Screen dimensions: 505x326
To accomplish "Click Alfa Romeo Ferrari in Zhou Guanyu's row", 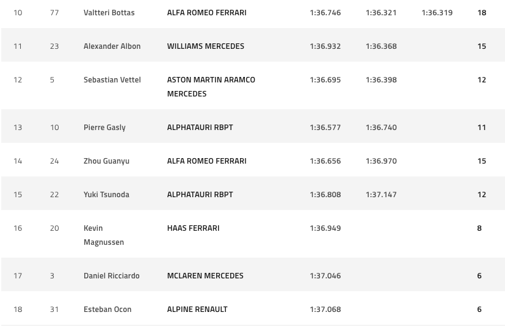I will coord(206,161).
